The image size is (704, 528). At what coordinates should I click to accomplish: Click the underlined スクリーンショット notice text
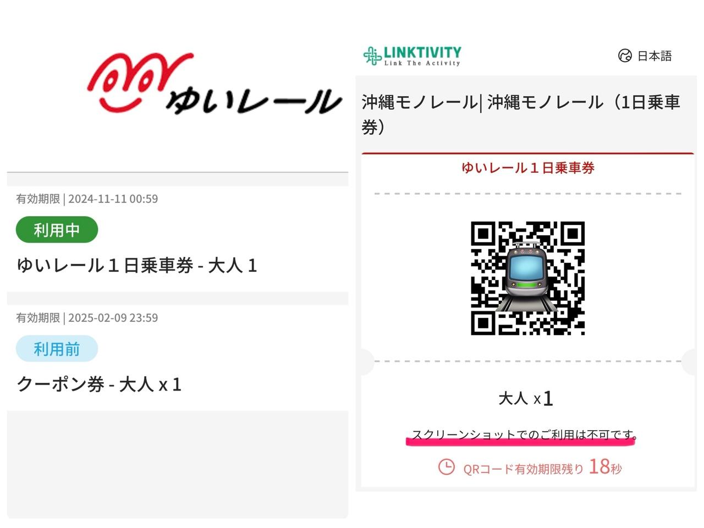[x=523, y=435]
